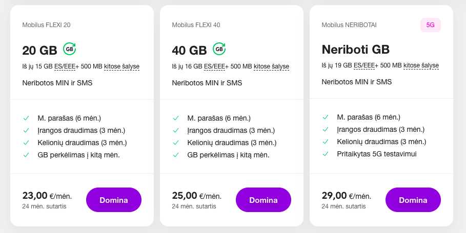The image size is (466, 233).
Task: Open ES/EEE info link in FLEXI 40 card
Action: click(215, 66)
